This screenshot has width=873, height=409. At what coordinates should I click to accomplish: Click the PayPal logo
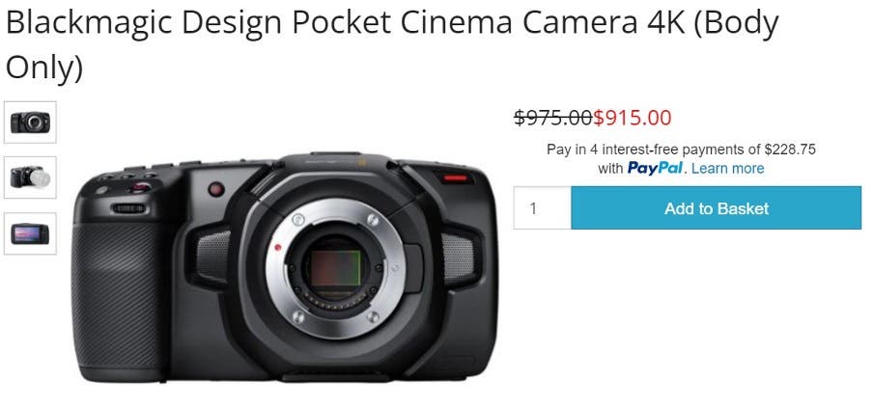click(x=655, y=168)
